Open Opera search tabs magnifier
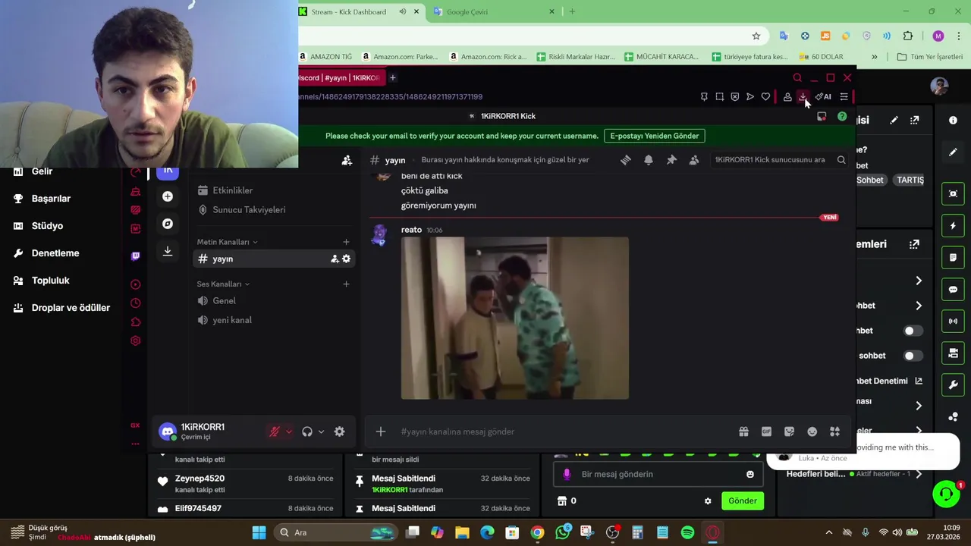Viewport: 971px width, 546px height. [x=797, y=78]
